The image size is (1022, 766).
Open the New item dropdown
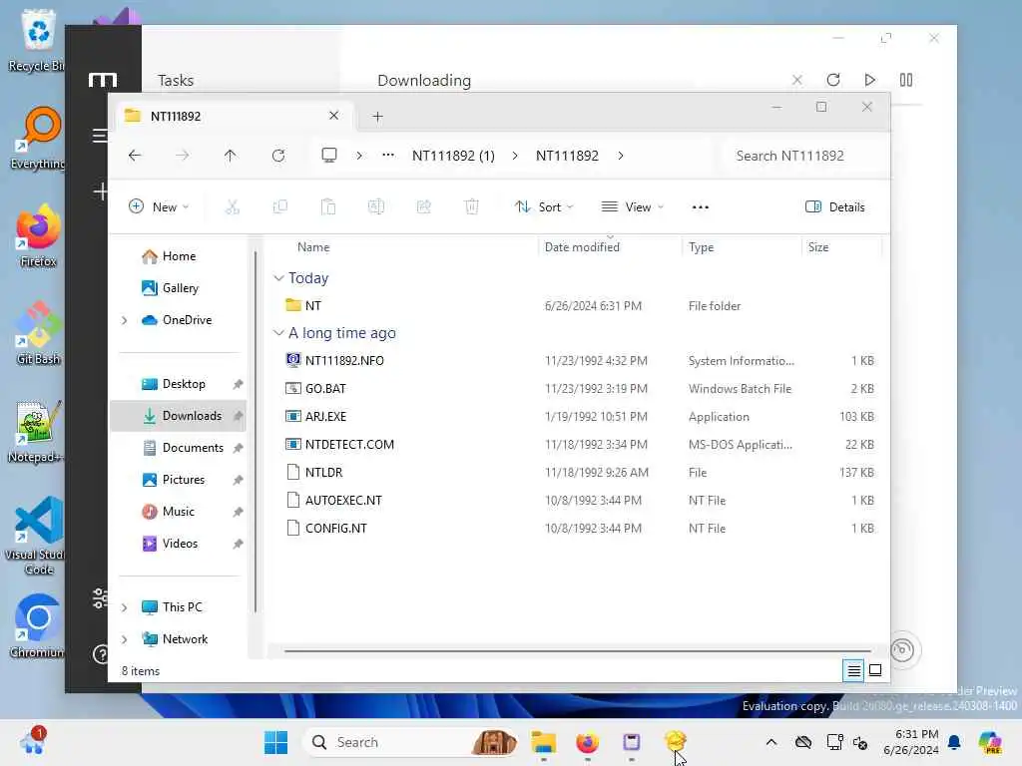pyautogui.click(x=159, y=207)
